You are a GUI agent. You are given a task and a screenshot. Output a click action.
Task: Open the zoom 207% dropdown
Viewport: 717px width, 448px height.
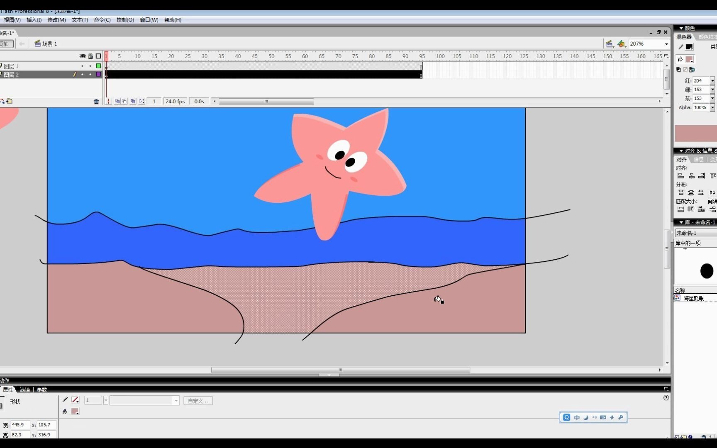666,44
